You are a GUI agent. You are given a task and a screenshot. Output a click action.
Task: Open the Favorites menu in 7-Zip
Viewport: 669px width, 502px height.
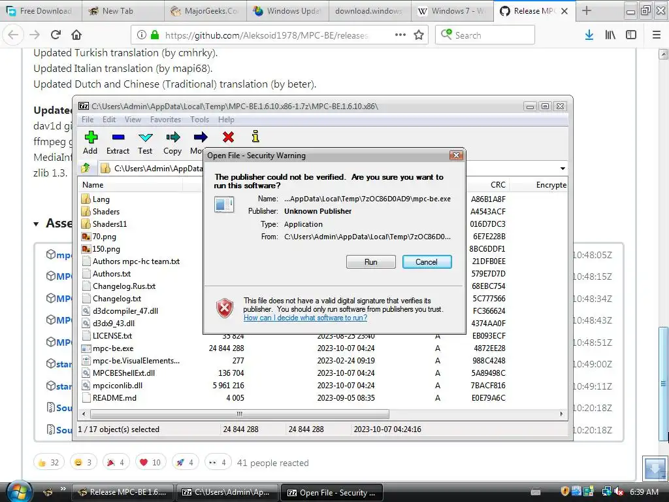point(165,120)
